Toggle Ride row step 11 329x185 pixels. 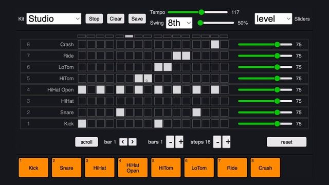point(177,56)
